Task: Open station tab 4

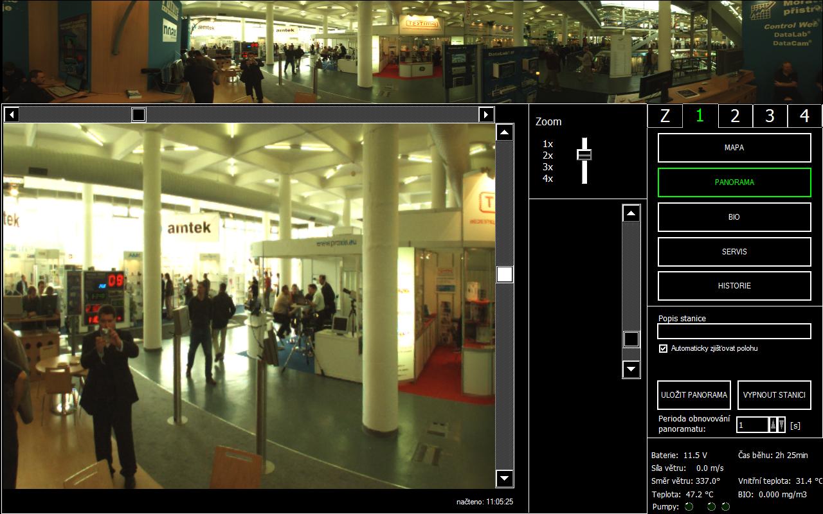Action: (804, 116)
